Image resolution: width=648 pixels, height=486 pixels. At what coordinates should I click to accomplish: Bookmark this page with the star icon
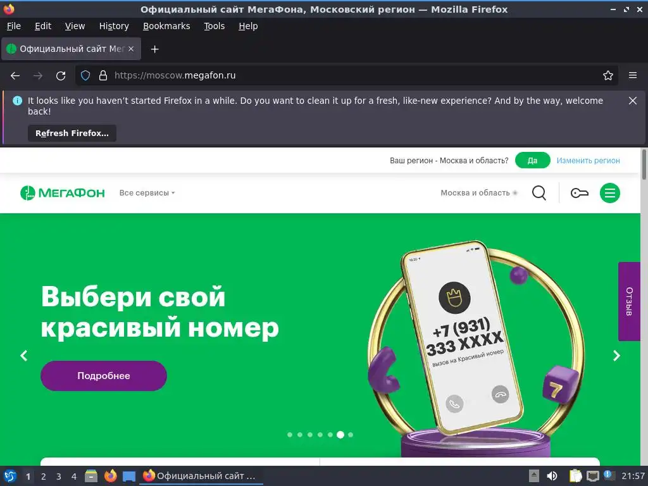point(608,75)
